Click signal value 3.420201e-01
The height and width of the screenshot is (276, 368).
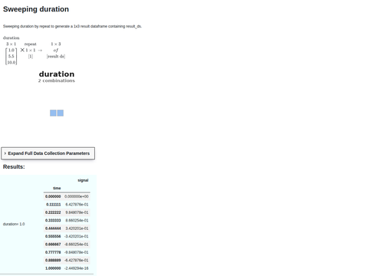[77, 228]
